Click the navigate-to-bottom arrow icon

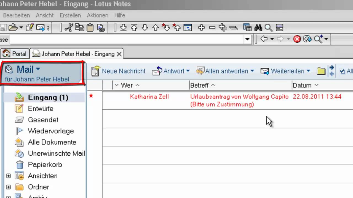[x=123, y=28]
